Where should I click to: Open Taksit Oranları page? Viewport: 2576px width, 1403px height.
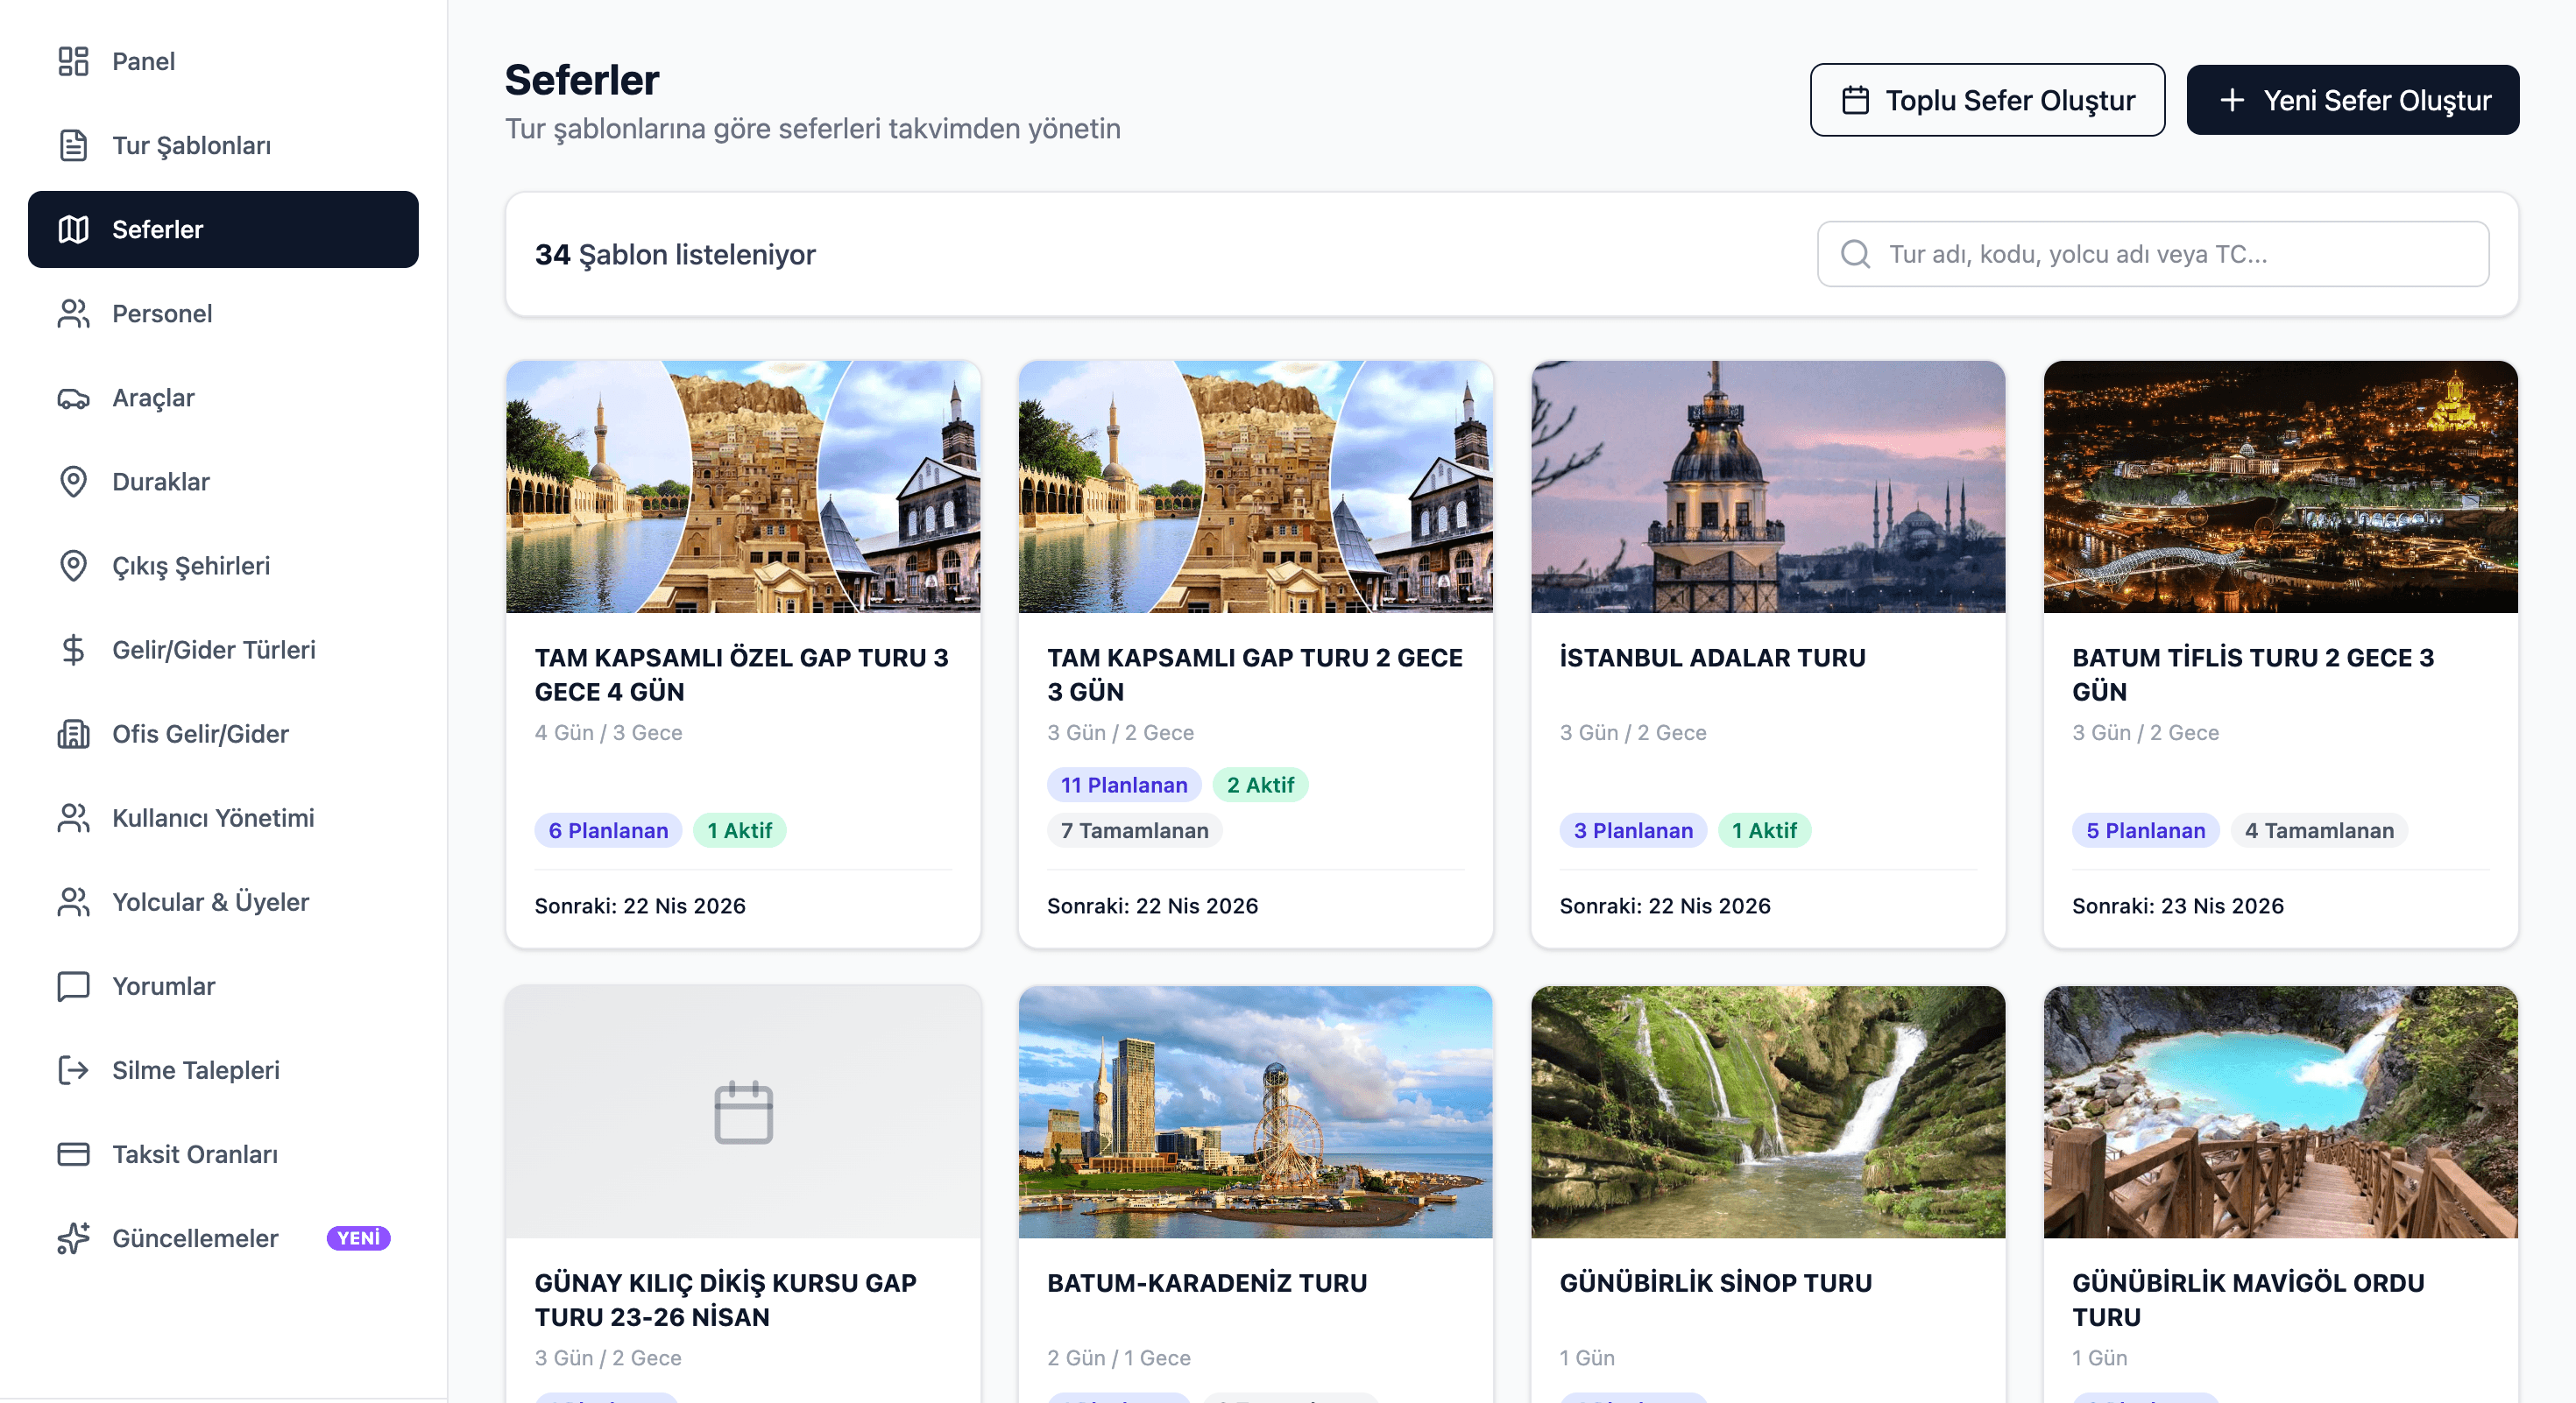(223, 1153)
